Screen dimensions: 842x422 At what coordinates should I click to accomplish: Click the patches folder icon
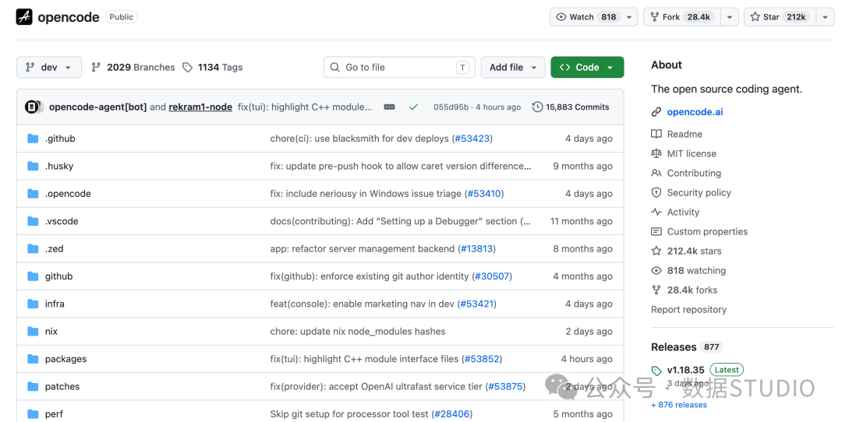[33, 387]
